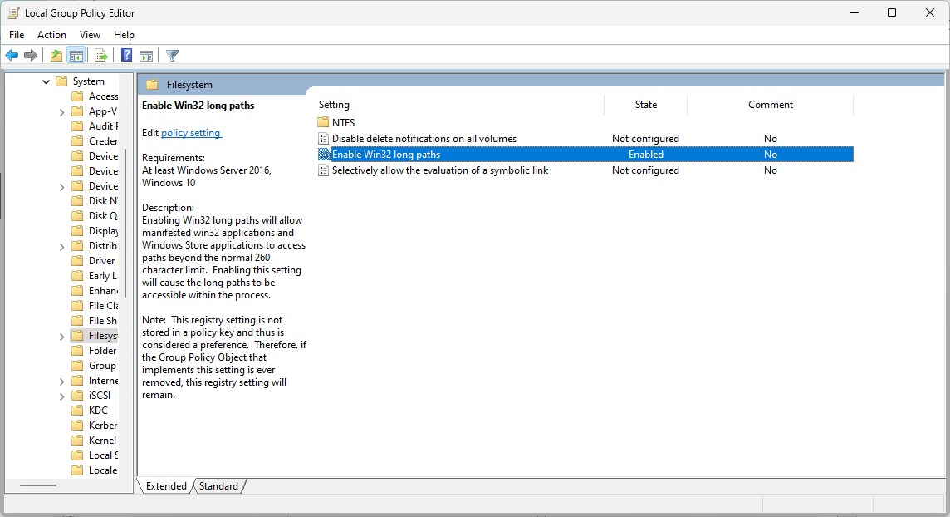Select 'Disable delete notifications on all volumes'
The width and height of the screenshot is (950, 517).
pyautogui.click(x=424, y=139)
